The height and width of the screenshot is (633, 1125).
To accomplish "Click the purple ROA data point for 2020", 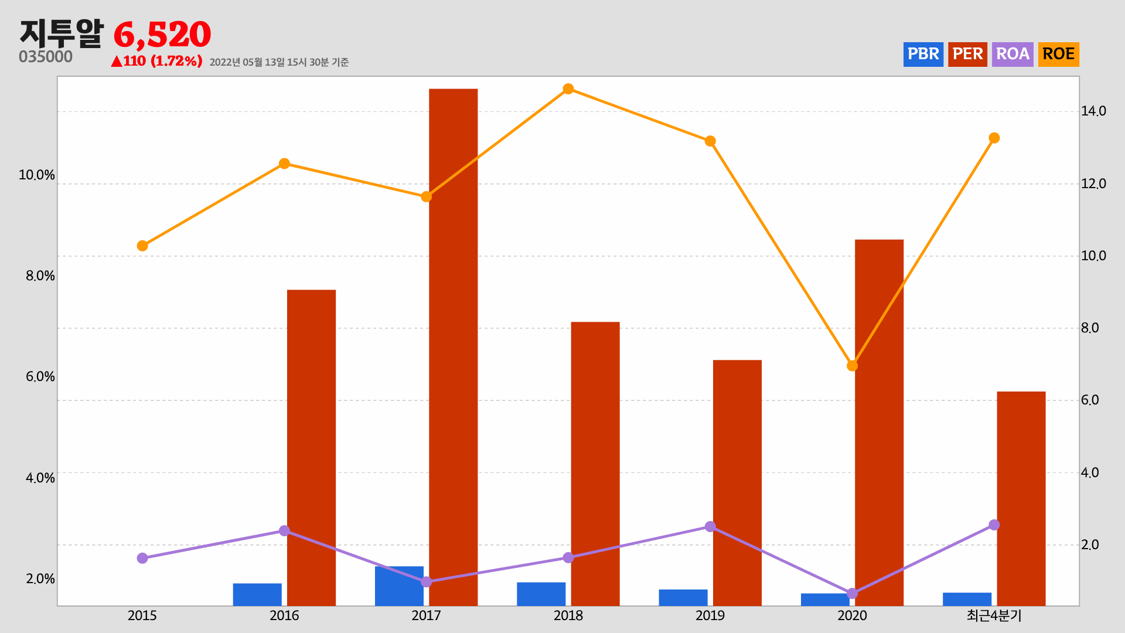I will 852,594.
